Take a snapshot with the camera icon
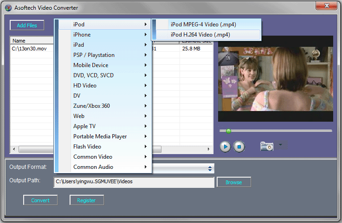This screenshot has height=223, width=342. (x=266, y=146)
